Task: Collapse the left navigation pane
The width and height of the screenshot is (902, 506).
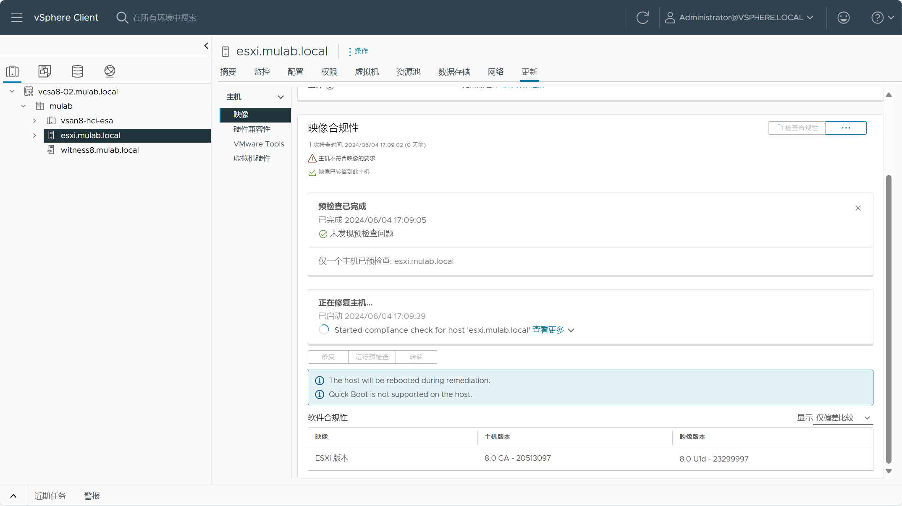Action: (x=206, y=46)
